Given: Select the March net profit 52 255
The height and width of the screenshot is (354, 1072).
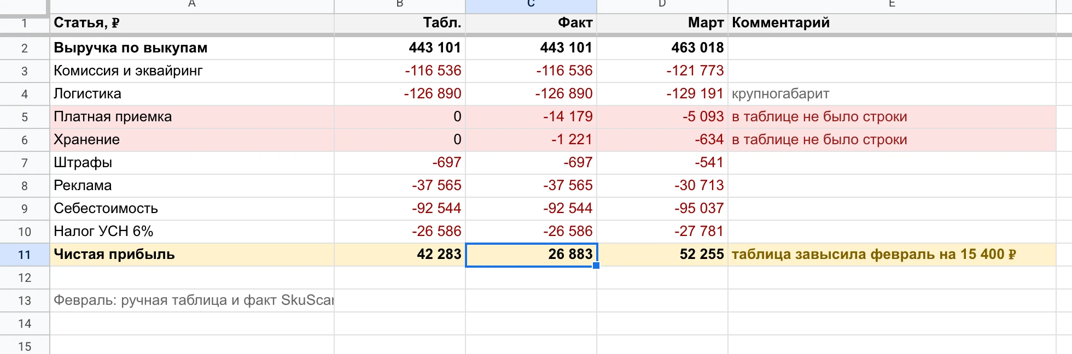Looking at the screenshot, I should coord(662,255).
